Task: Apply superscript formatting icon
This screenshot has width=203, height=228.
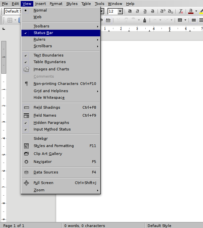Action: (163, 11)
